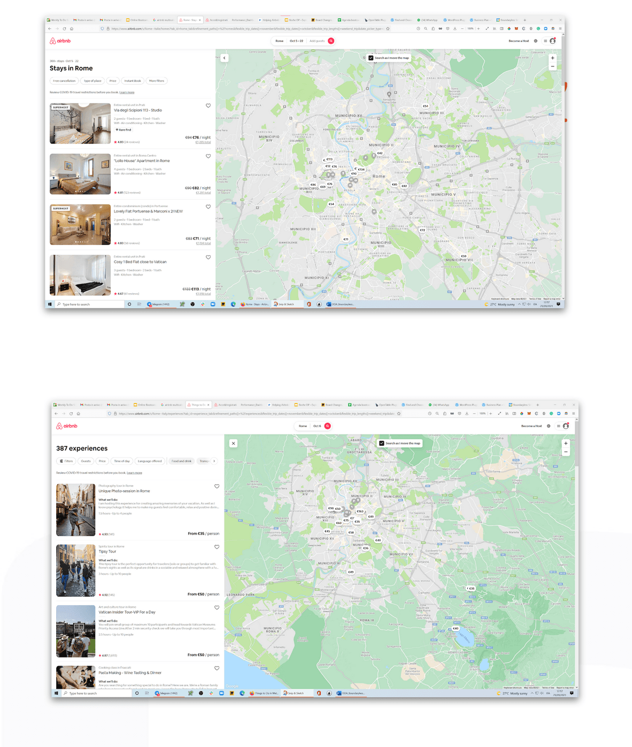Open the globe language selector in Stays window
This screenshot has height=747, width=632.
point(536,41)
